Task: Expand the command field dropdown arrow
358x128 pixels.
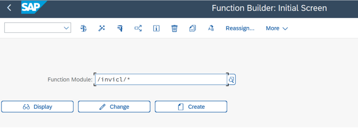Action: tap(66, 28)
